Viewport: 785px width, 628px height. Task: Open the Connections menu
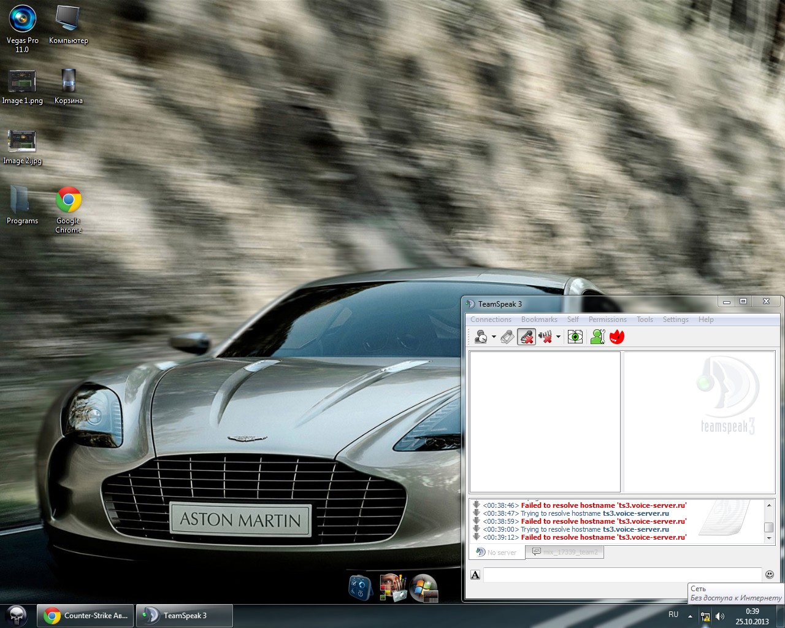coord(491,320)
